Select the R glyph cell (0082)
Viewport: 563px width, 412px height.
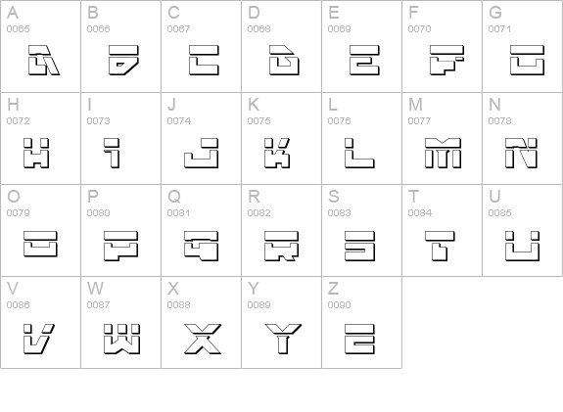pos(282,230)
